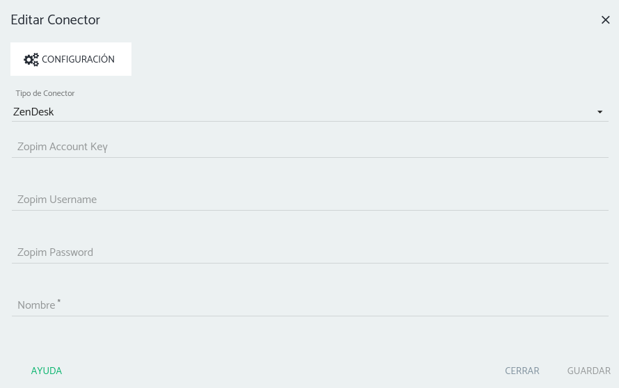The image size is (619, 388).
Task: Switch to the CONFIGURACIÓN tab
Action: pyautogui.click(x=71, y=60)
